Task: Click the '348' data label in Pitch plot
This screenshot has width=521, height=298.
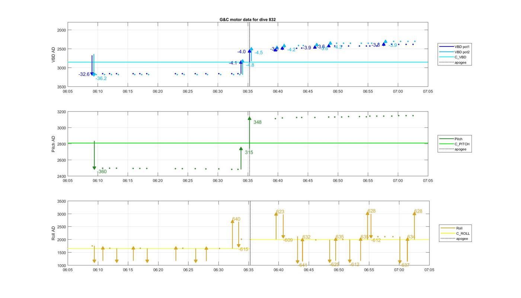Action: pyautogui.click(x=258, y=122)
